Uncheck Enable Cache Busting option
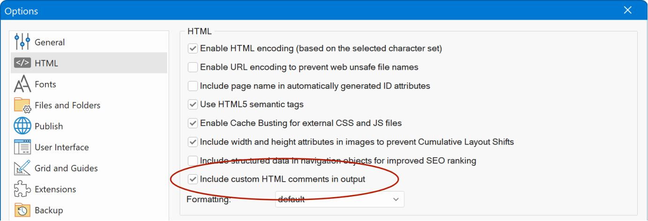This screenshot has height=221, width=648. [193, 123]
